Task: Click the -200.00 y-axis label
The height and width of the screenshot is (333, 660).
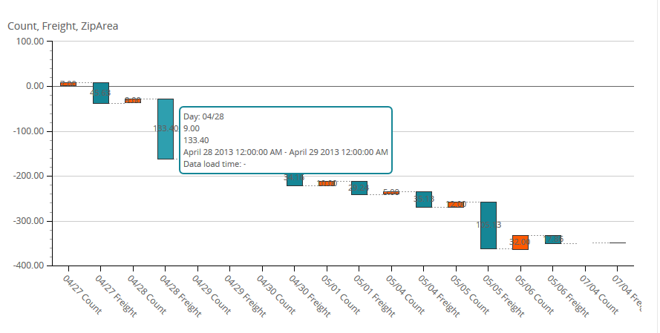Action: 27,177
